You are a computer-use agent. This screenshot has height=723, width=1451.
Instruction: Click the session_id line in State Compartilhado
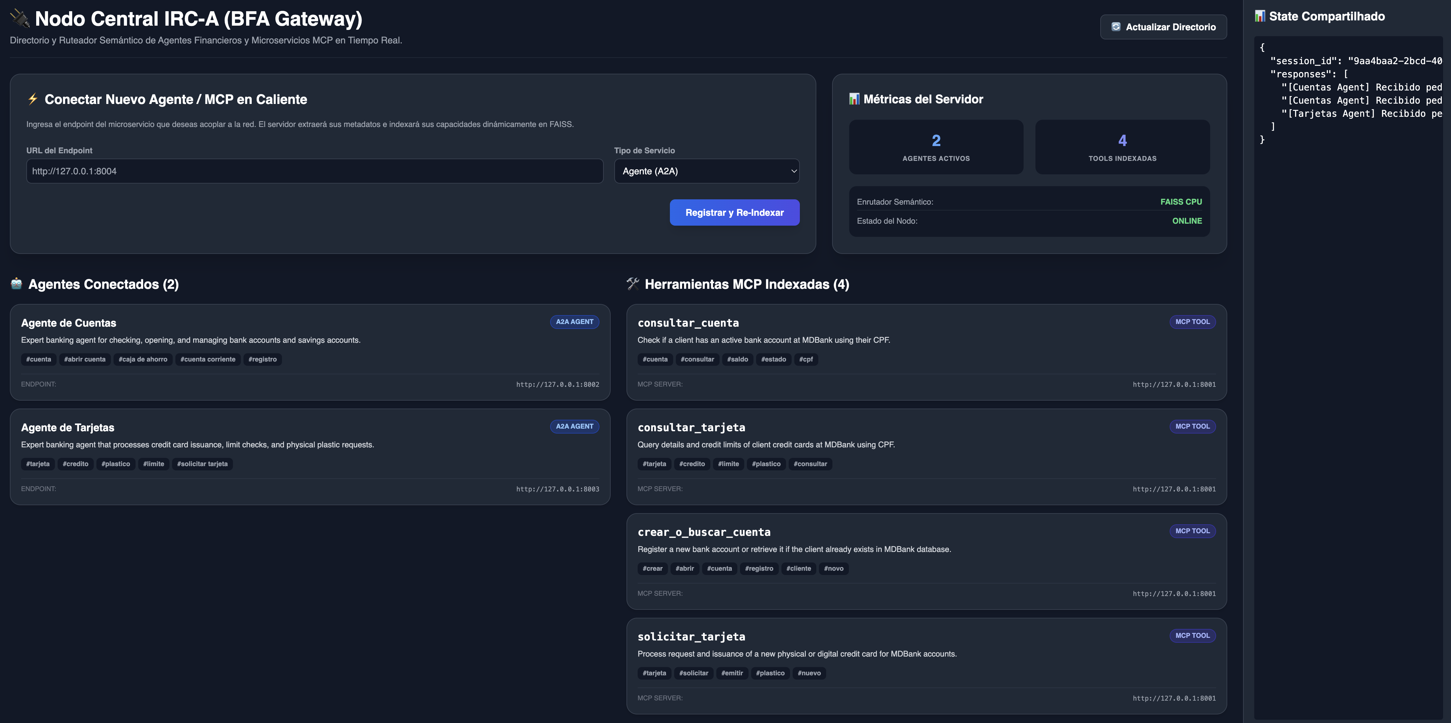pos(1356,61)
